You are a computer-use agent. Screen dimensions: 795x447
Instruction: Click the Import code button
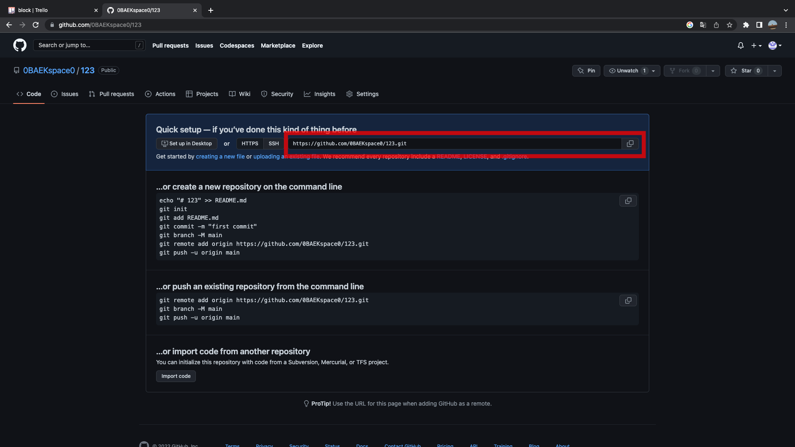click(176, 376)
